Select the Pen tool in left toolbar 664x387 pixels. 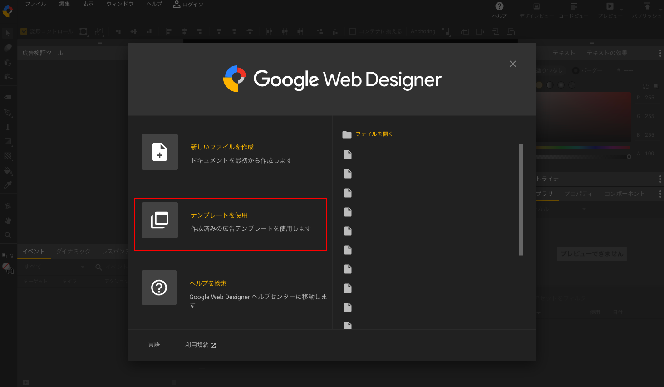pyautogui.click(x=7, y=112)
